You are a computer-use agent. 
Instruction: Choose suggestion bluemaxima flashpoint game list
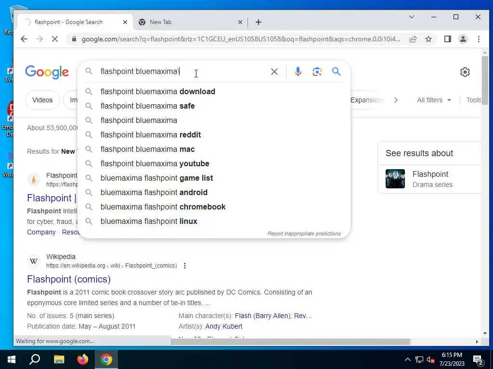214,178
